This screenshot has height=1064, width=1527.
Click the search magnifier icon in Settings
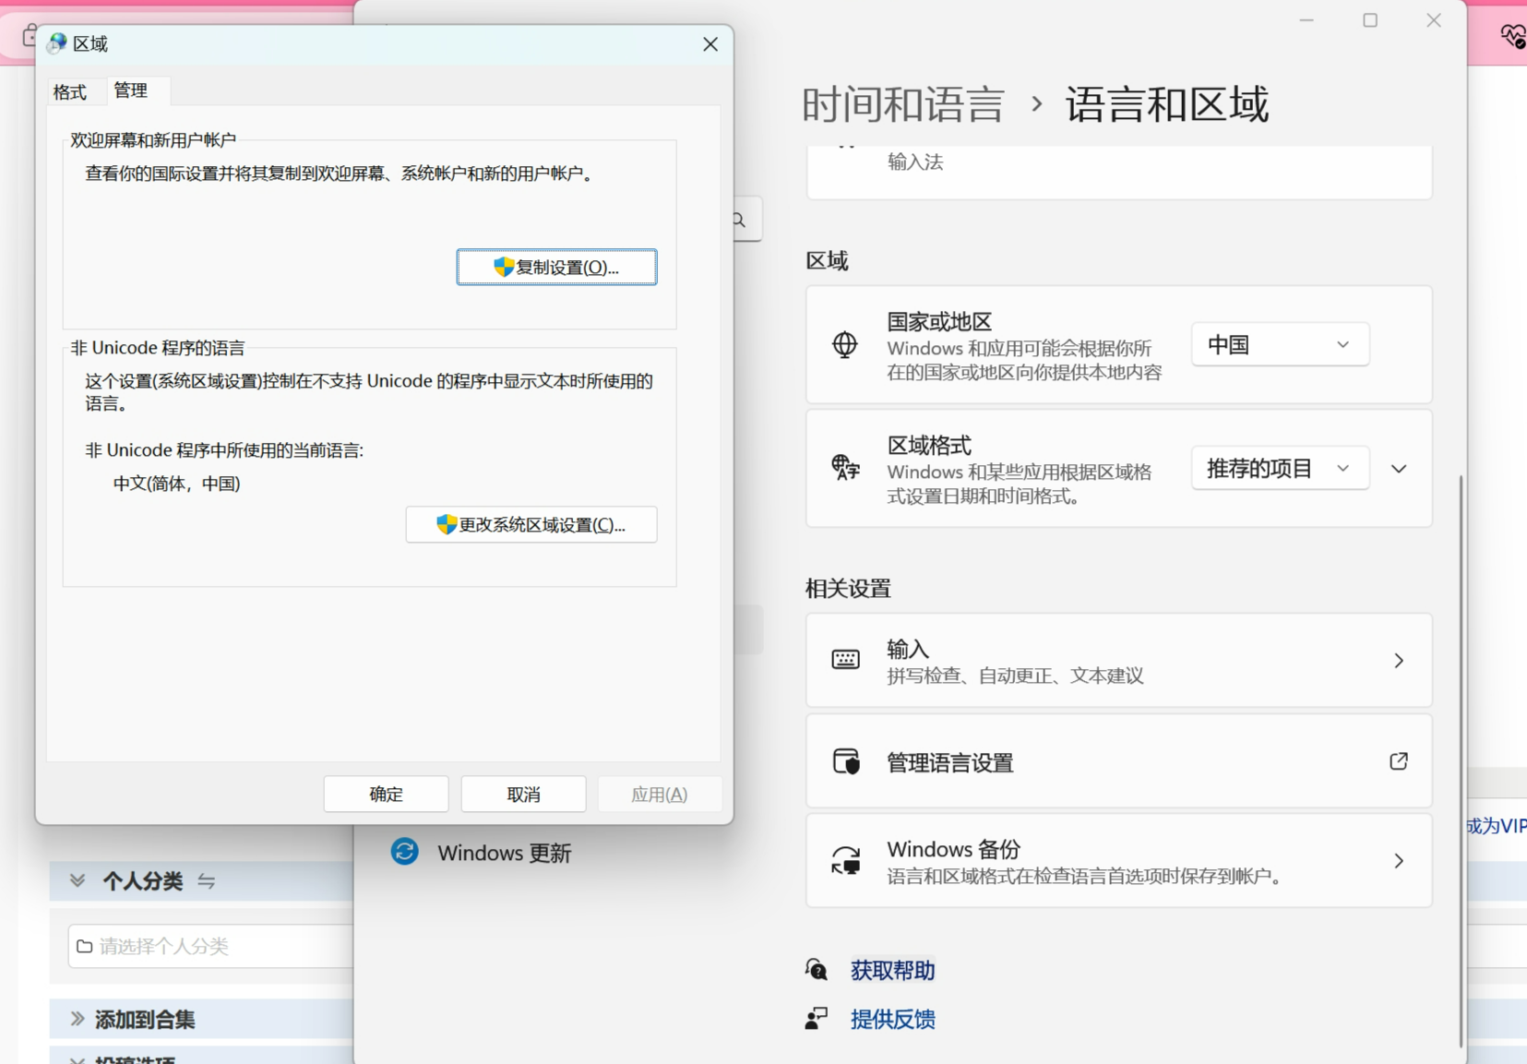coord(739,220)
